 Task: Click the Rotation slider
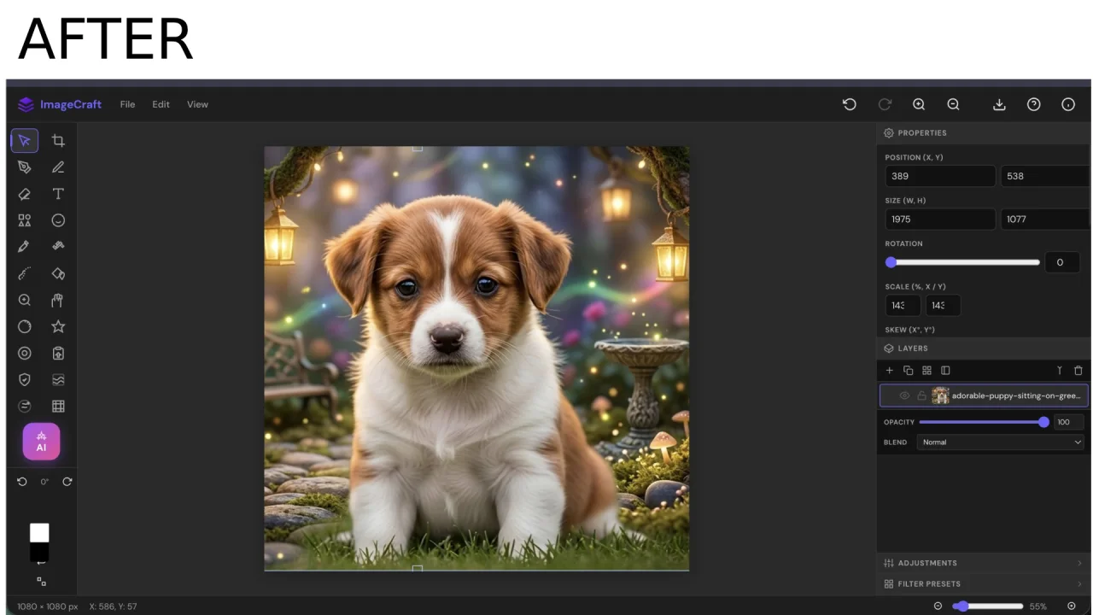pyautogui.click(x=962, y=262)
